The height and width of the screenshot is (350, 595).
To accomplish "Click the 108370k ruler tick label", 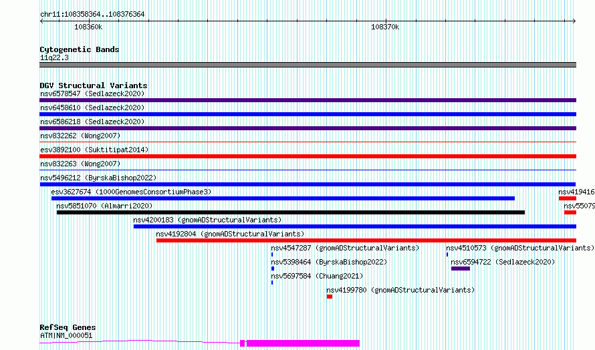I will [385, 27].
